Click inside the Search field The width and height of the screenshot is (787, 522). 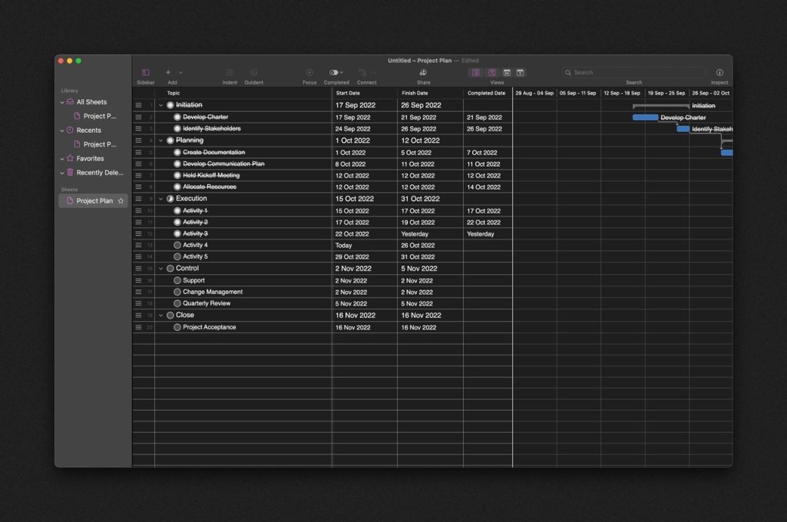click(x=633, y=71)
